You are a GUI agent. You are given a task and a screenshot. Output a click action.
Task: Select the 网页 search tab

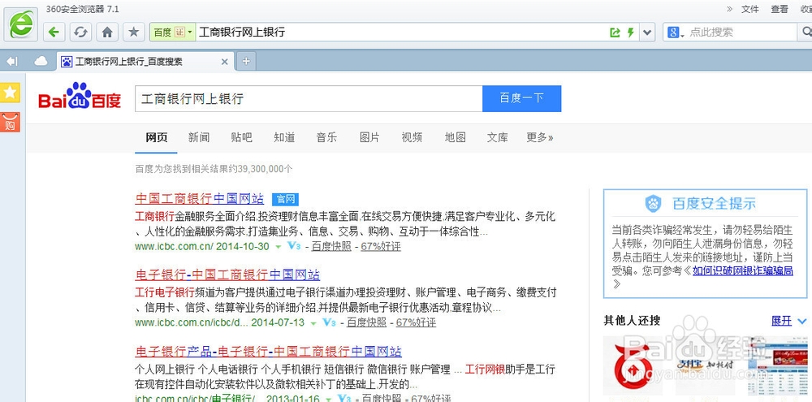(x=156, y=137)
